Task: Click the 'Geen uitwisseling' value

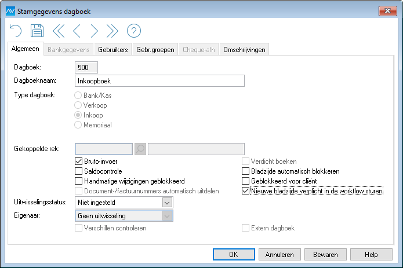Action: tap(102, 216)
